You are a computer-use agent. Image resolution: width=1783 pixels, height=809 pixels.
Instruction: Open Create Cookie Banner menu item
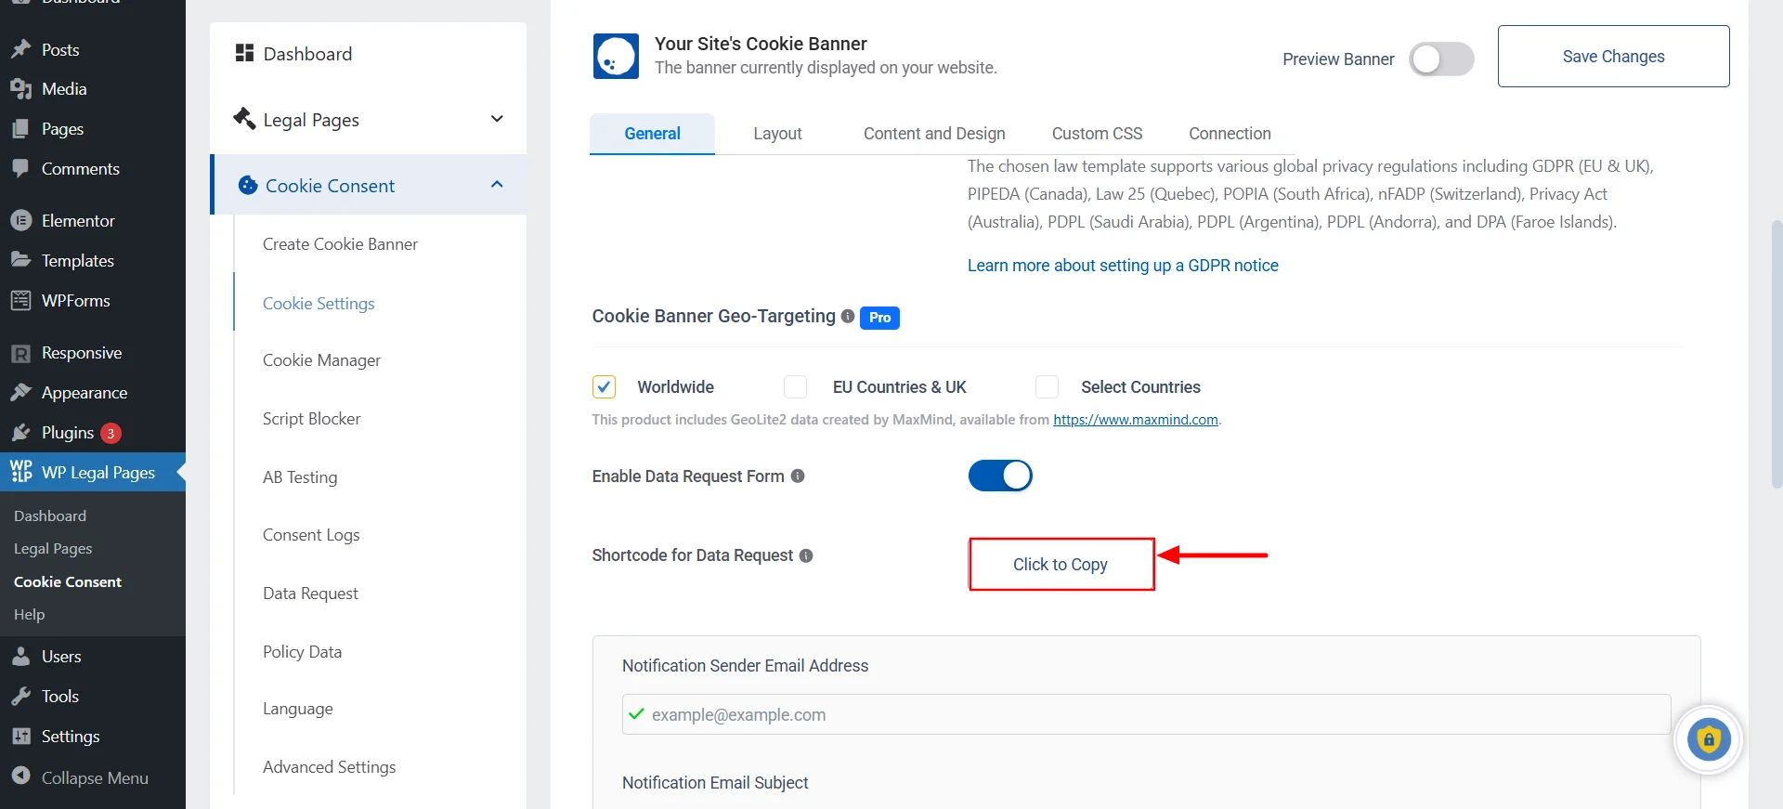click(340, 244)
